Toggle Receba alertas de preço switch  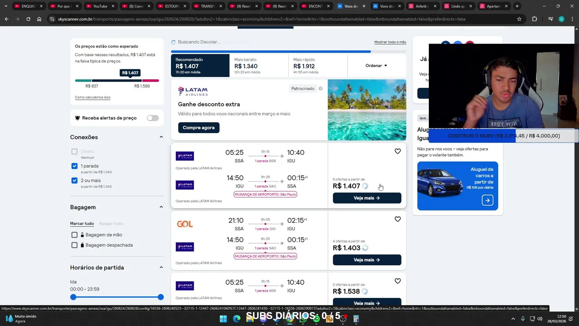pos(153,118)
